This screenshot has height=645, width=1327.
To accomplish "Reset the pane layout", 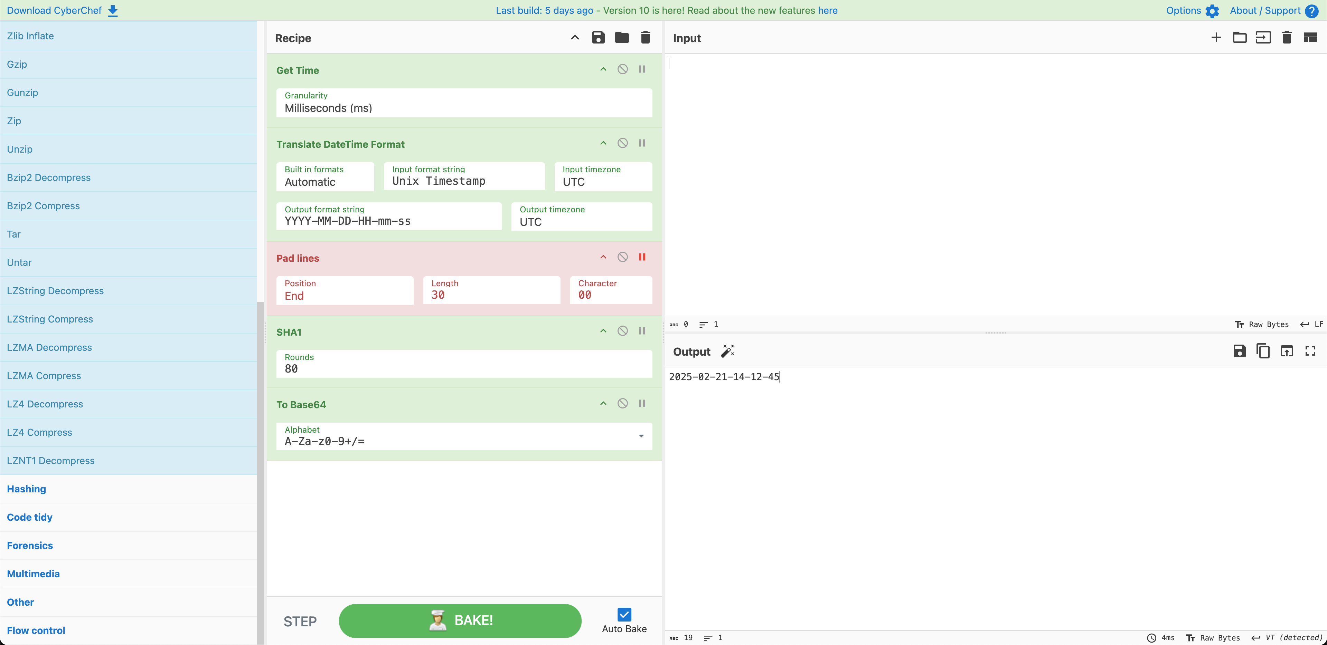I will point(1310,38).
